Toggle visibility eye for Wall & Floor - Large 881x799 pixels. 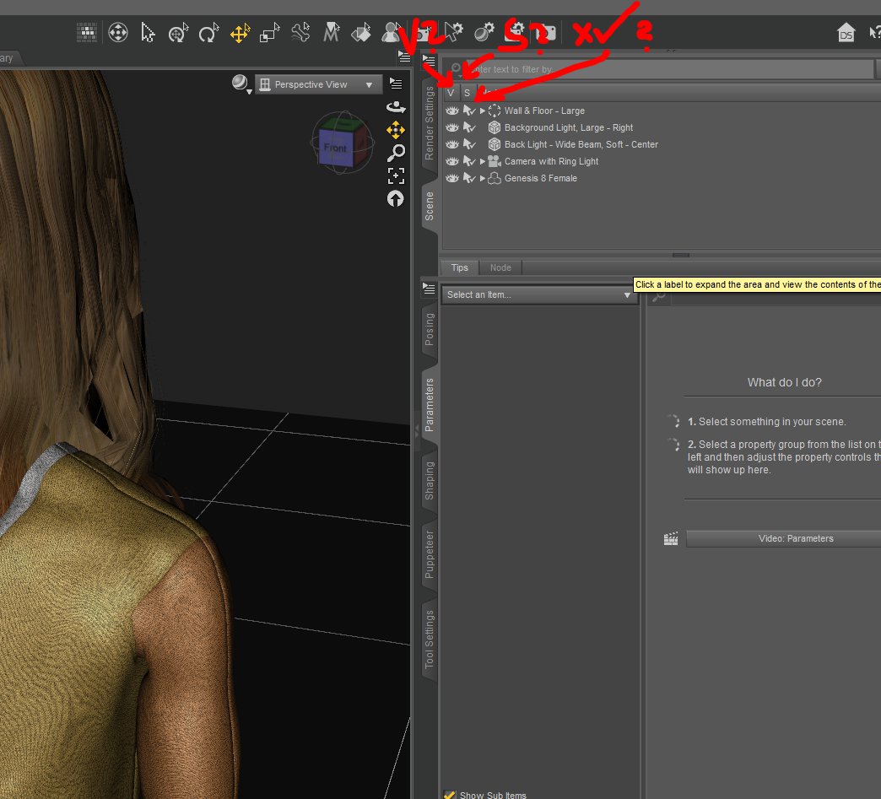451,111
